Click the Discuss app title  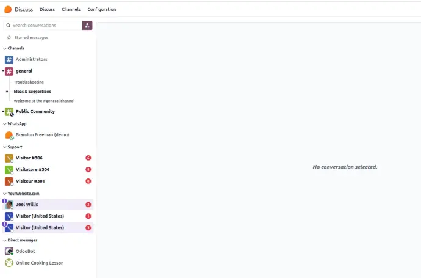(24, 9)
